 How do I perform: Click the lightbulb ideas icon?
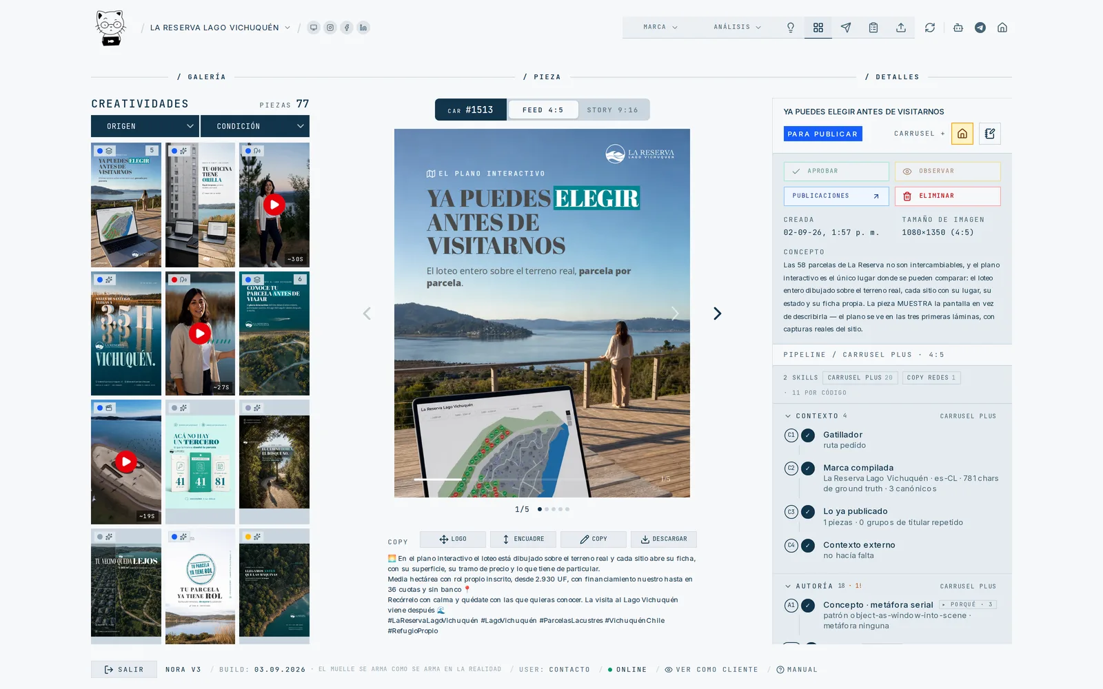coord(791,28)
